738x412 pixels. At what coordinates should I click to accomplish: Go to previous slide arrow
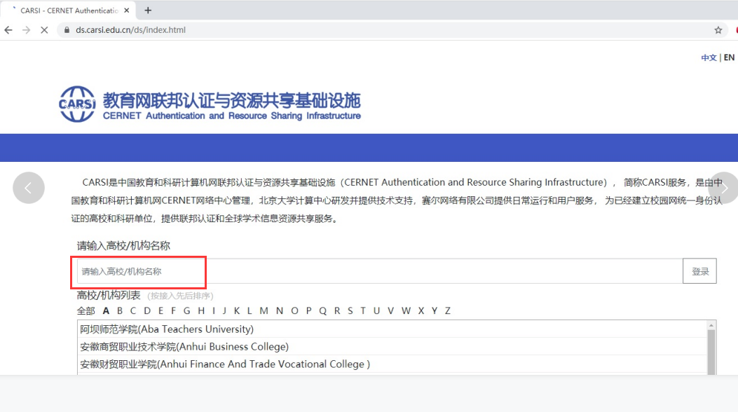[29, 188]
